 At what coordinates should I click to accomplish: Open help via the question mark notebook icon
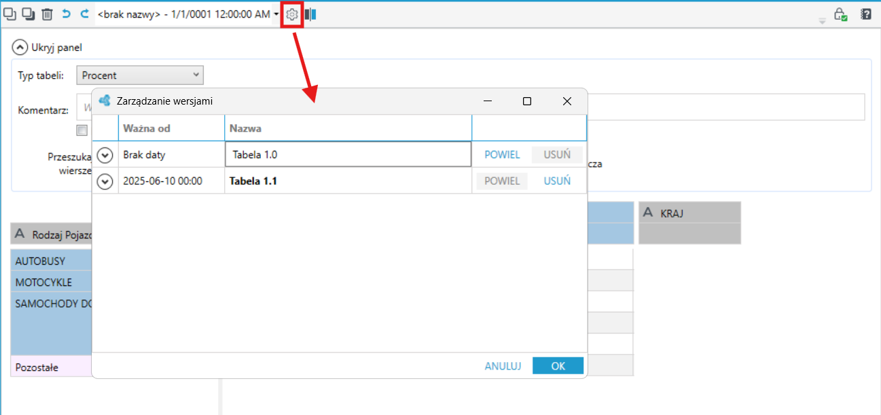click(866, 14)
